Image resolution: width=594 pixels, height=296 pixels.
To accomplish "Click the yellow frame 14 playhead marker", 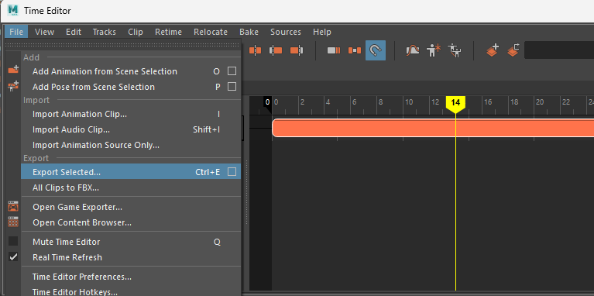I will tap(455, 104).
